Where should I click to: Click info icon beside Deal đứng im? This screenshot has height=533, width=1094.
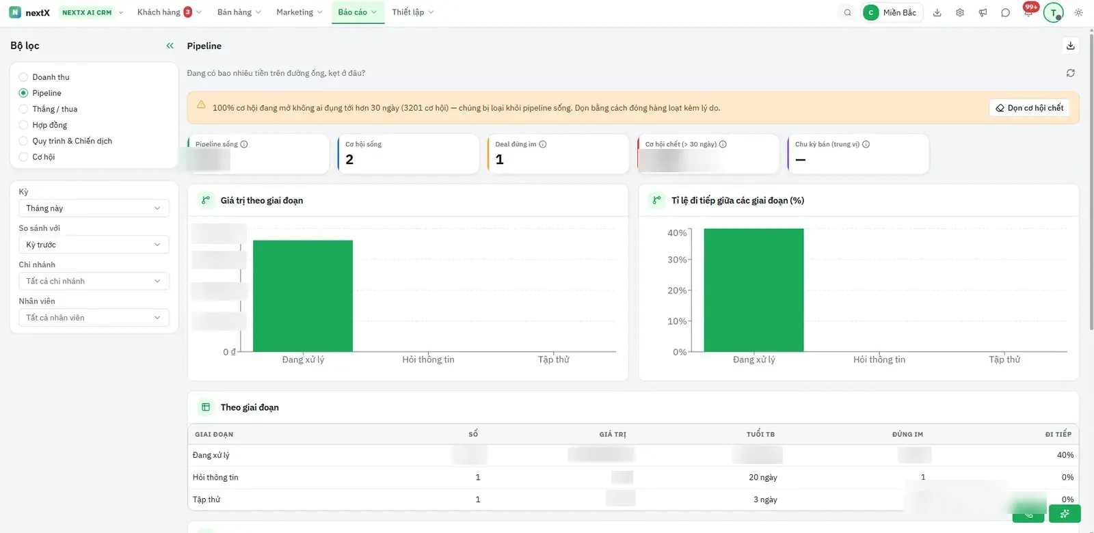(x=543, y=144)
